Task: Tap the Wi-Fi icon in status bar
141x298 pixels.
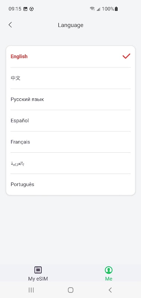Action: [92, 9]
